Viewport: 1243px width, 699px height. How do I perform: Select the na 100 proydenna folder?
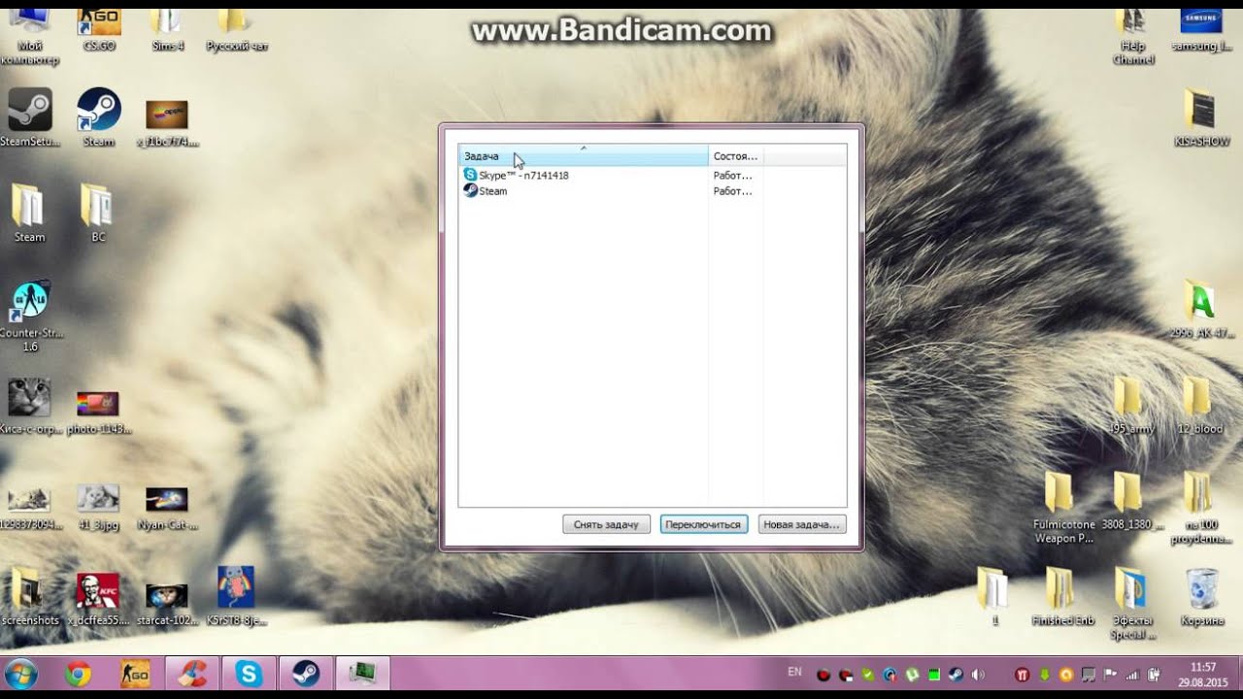point(1201,507)
